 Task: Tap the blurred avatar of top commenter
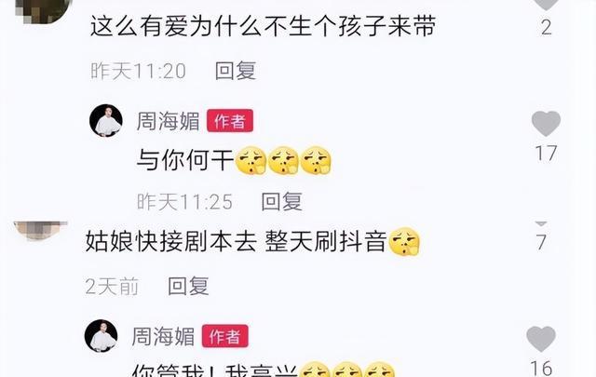tap(44, 11)
